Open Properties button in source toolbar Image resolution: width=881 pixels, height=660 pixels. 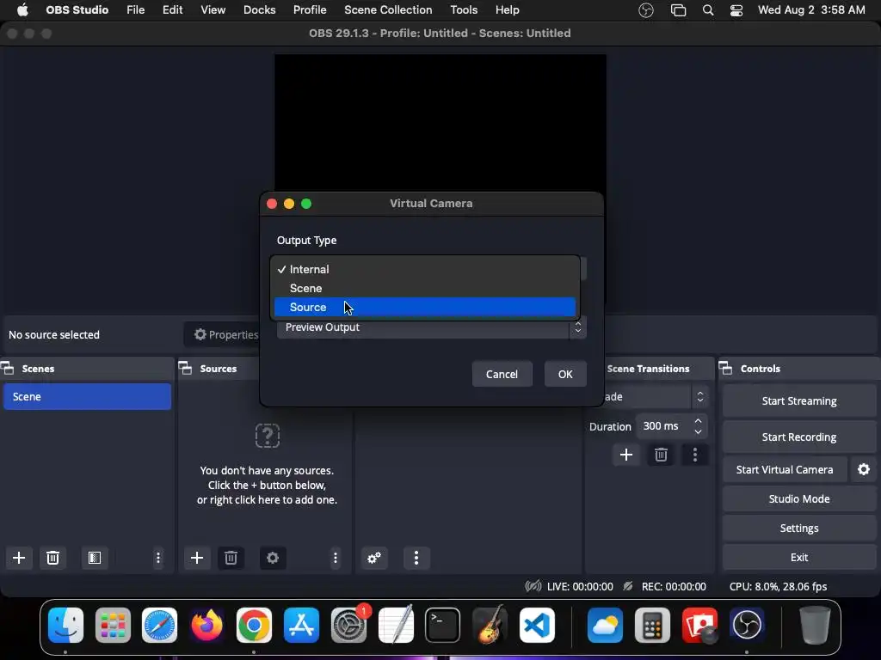pos(226,334)
